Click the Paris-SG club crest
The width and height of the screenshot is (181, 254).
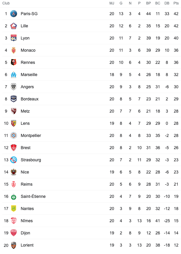pos(14,14)
